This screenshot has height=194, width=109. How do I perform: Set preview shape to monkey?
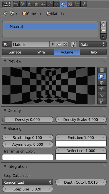point(102,89)
